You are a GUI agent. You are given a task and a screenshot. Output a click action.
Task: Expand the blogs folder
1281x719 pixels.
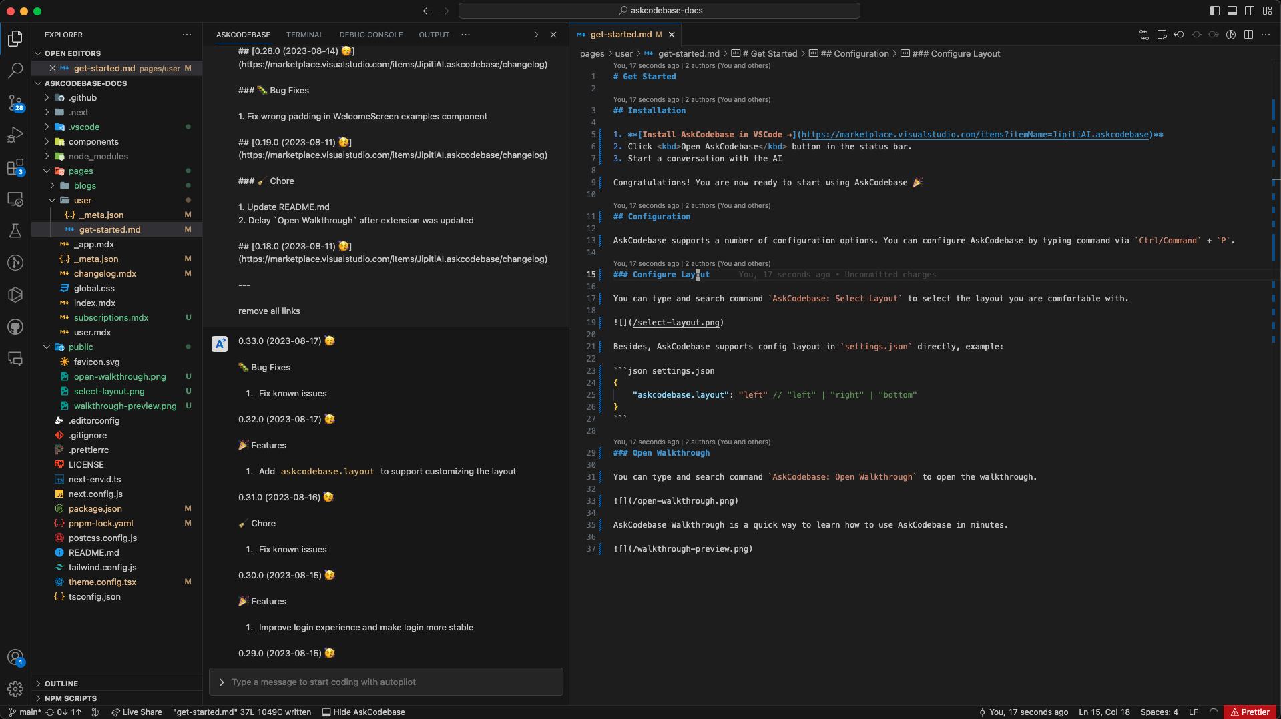[x=85, y=186]
